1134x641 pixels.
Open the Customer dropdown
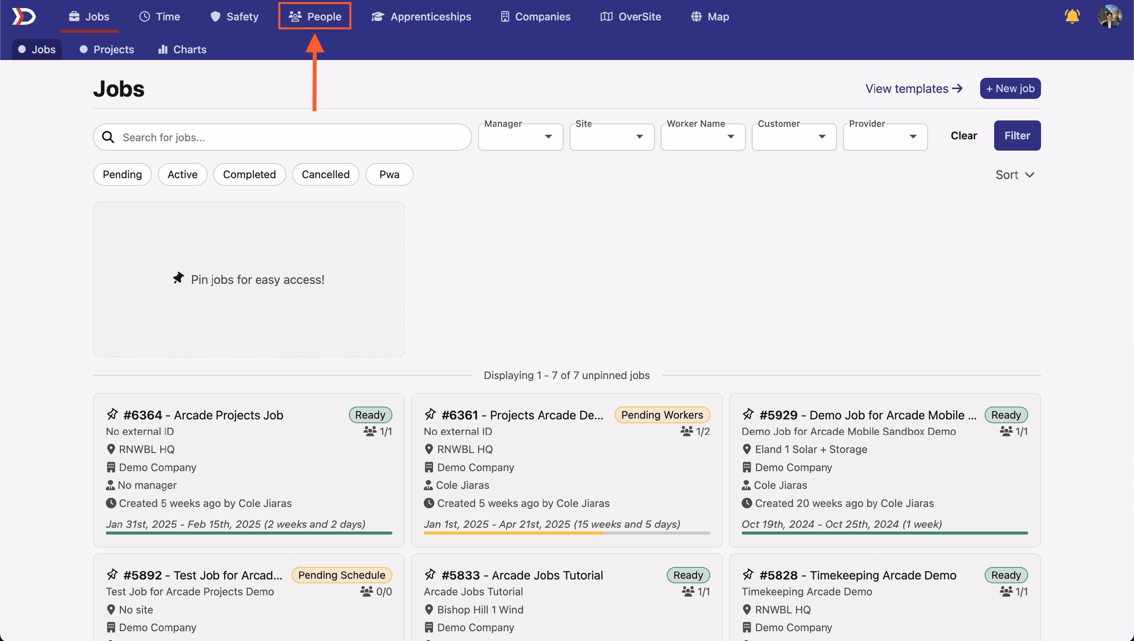(794, 137)
